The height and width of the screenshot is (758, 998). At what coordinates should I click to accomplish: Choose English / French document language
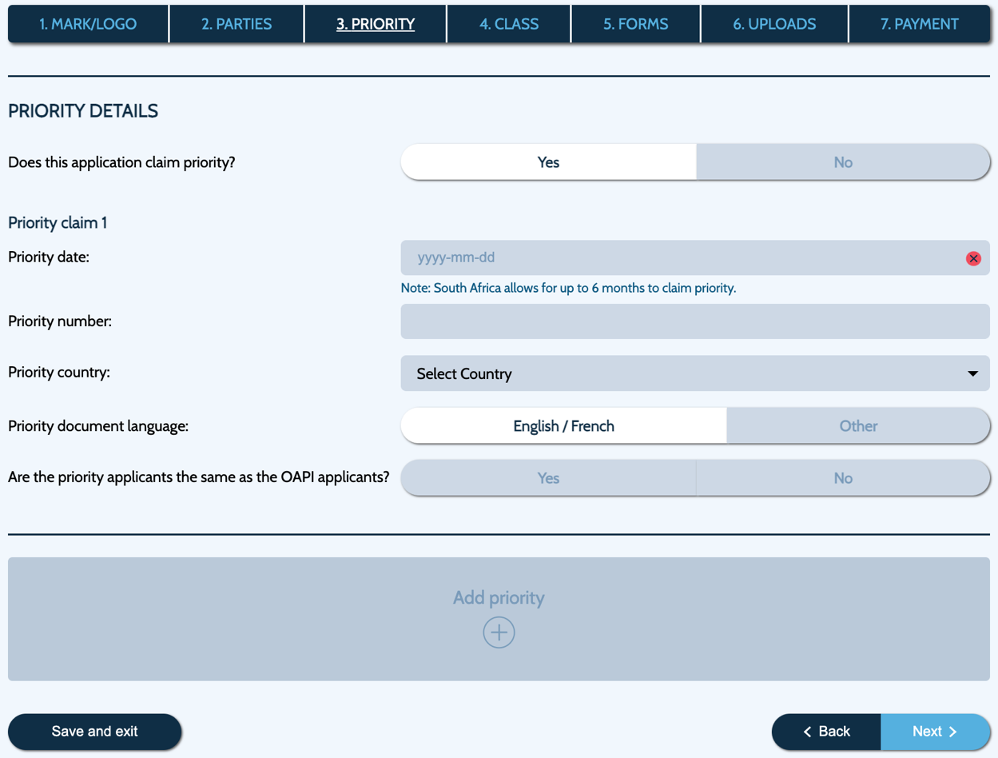tap(563, 426)
